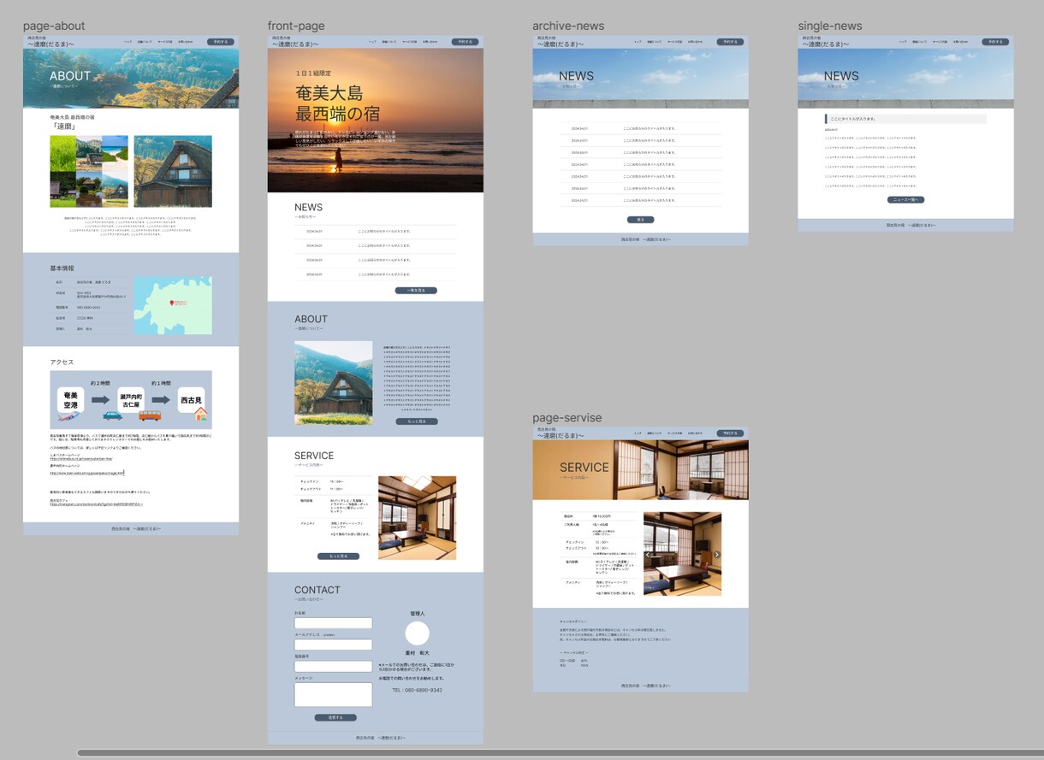Click the 西古見 box in access diagram
1044x760 pixels.
pyautogui.click(x=192, y=400)
